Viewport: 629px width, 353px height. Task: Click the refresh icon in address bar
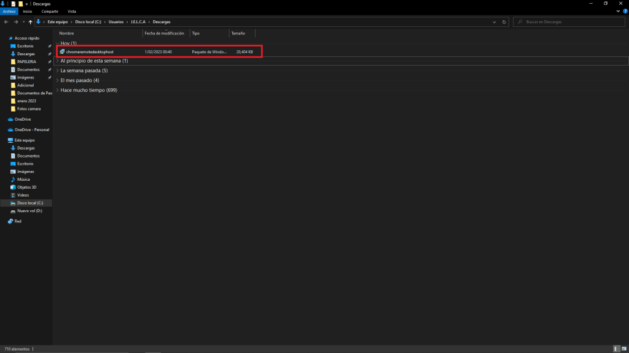pyautogui.click(x=504, y=22)
